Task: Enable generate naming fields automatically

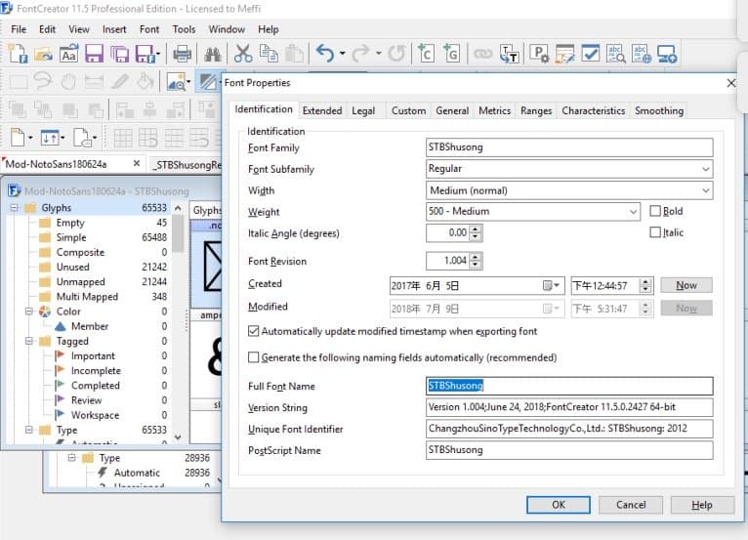Action: point(253,357)
